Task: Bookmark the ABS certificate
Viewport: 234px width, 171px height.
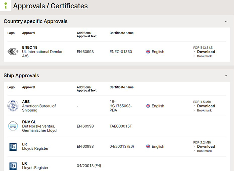Action: [x=204, y=110]
